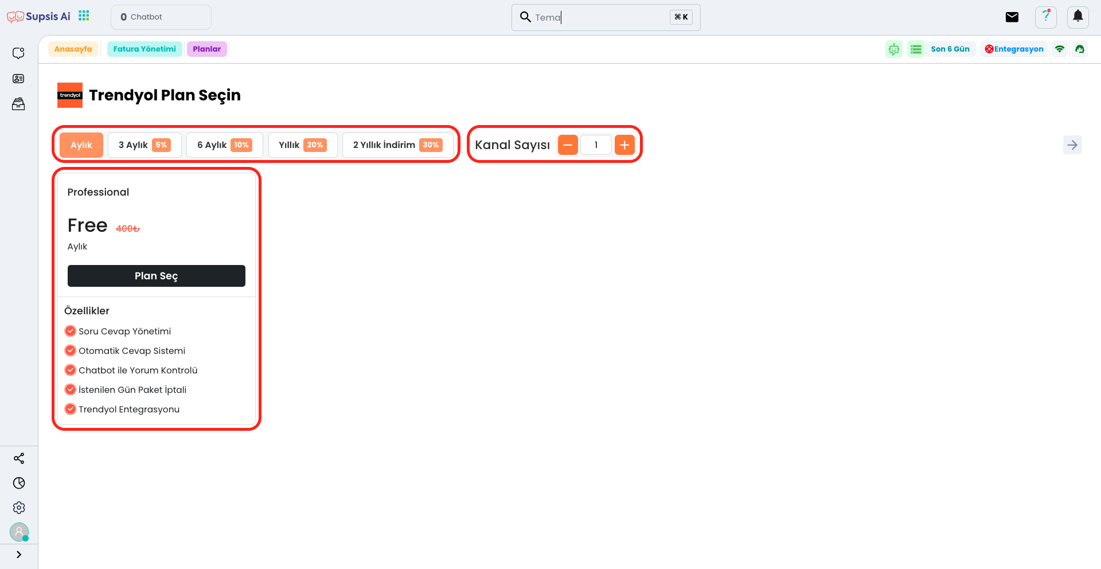Click the crossed-out 400₺ price
This screenshot has height=569, width=1101.
(128, 228)
